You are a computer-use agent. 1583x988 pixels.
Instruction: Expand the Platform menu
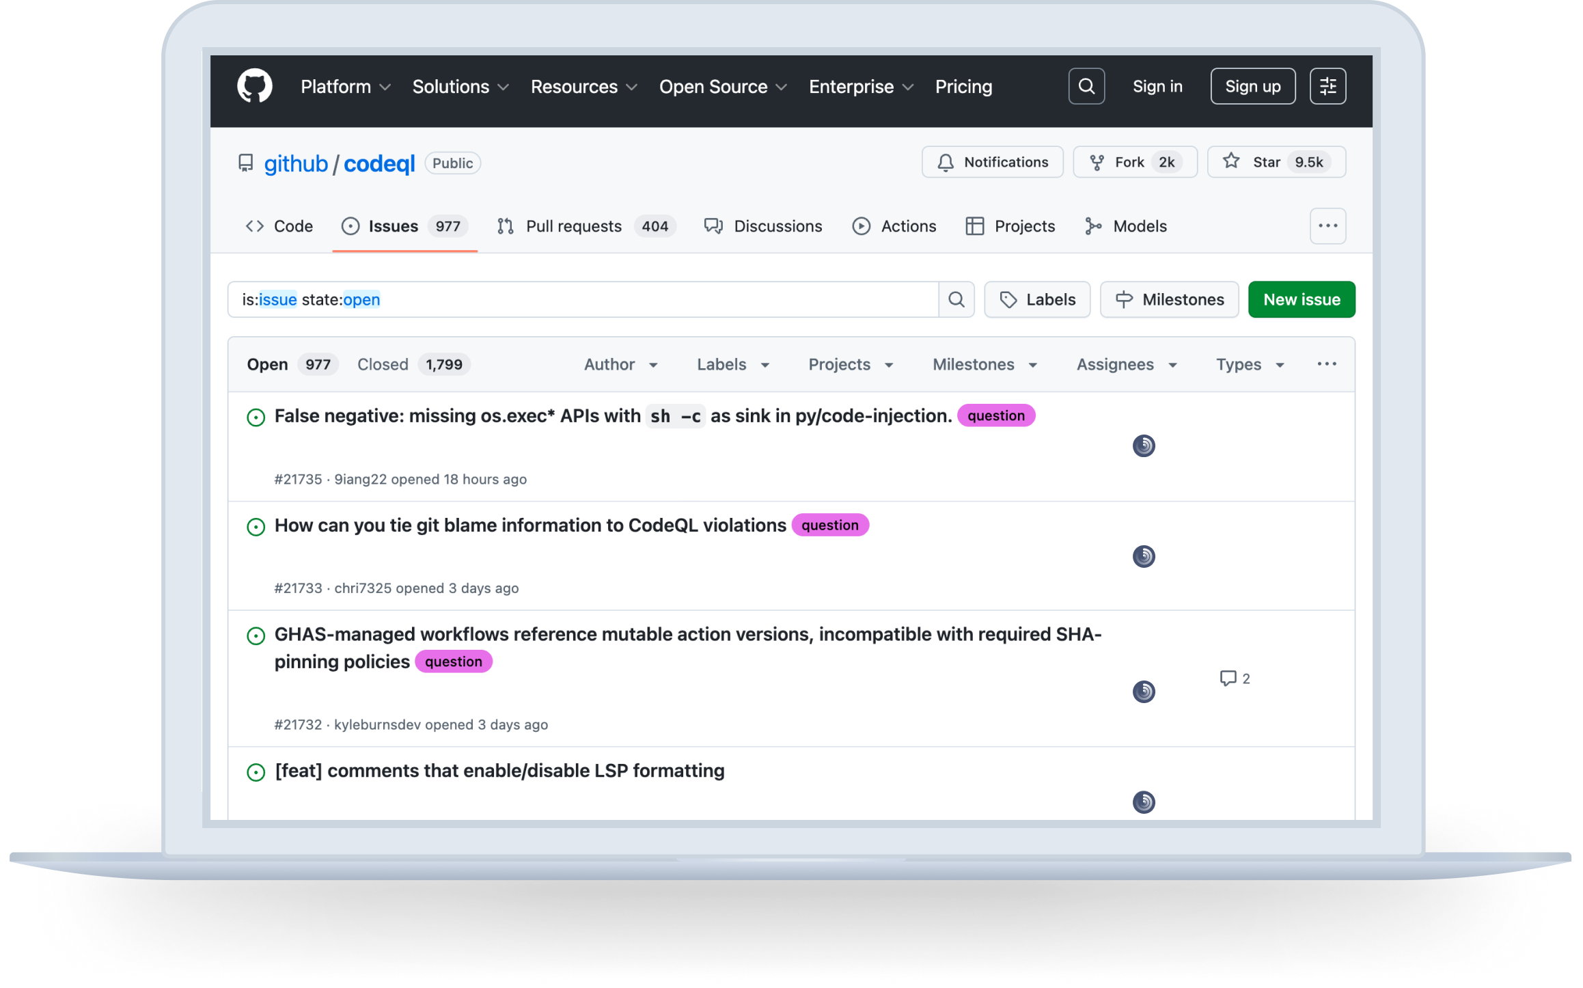click(346, 87)
